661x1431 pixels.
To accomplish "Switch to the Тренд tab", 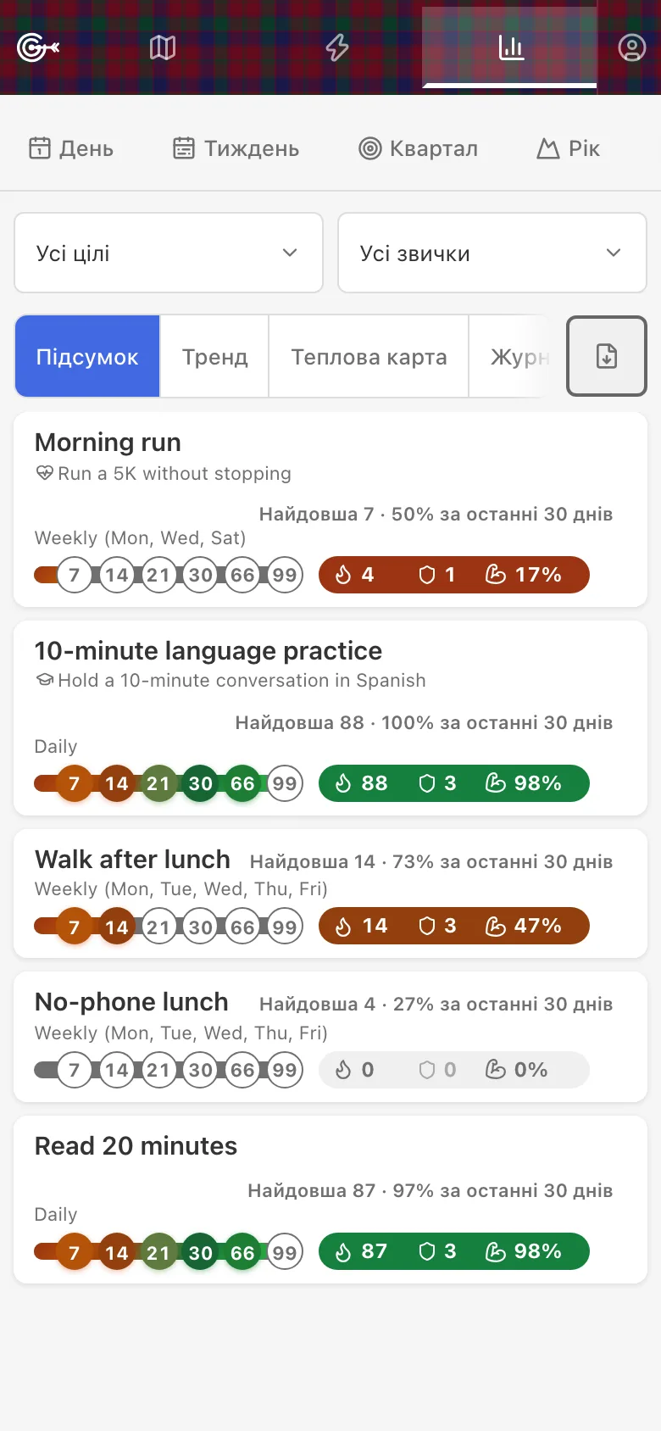I will point(214,356).
